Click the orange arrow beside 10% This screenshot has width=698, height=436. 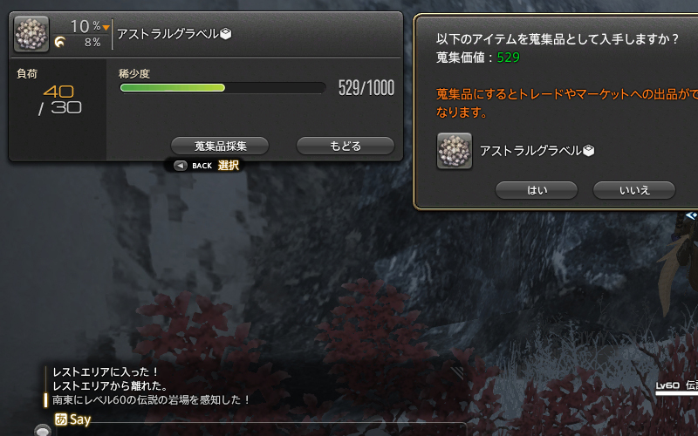(x=106, y=28)
